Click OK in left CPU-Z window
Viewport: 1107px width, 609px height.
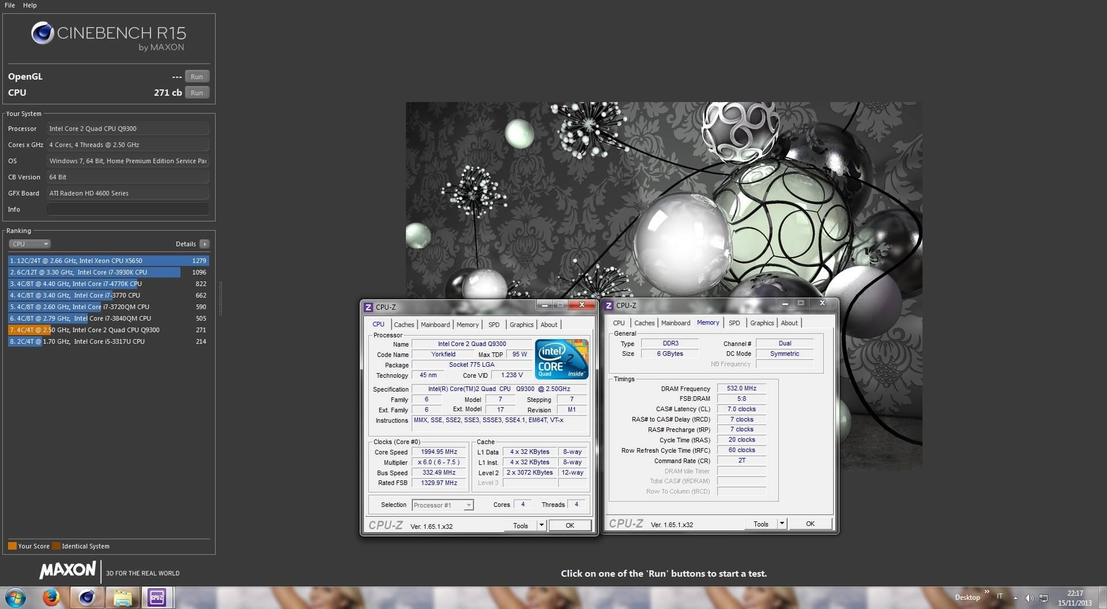coord(570,525)
